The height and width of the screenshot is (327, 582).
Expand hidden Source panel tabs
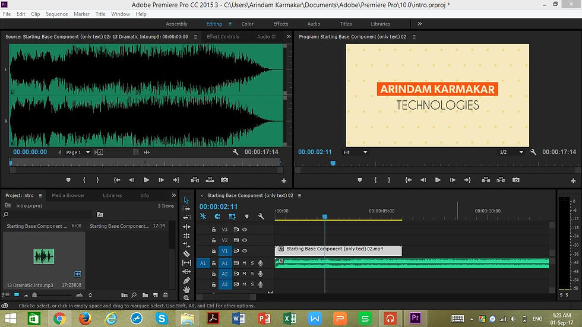click(289, 36)
